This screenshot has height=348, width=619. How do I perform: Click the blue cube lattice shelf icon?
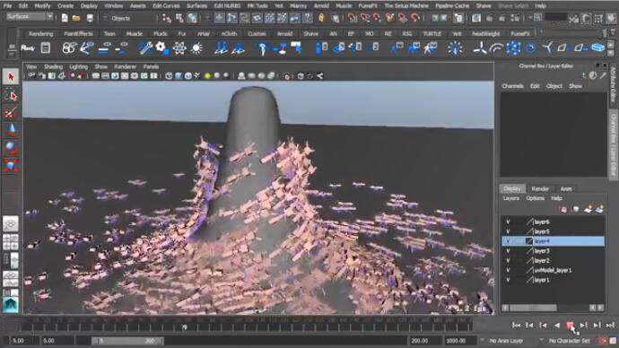click(513, 48)
